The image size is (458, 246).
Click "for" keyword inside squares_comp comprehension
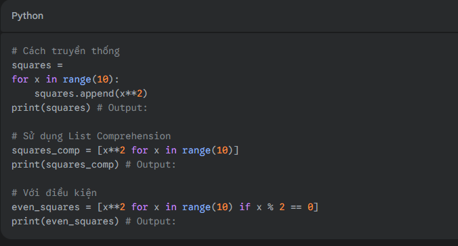pyautogui.click(x=140, y=151)
